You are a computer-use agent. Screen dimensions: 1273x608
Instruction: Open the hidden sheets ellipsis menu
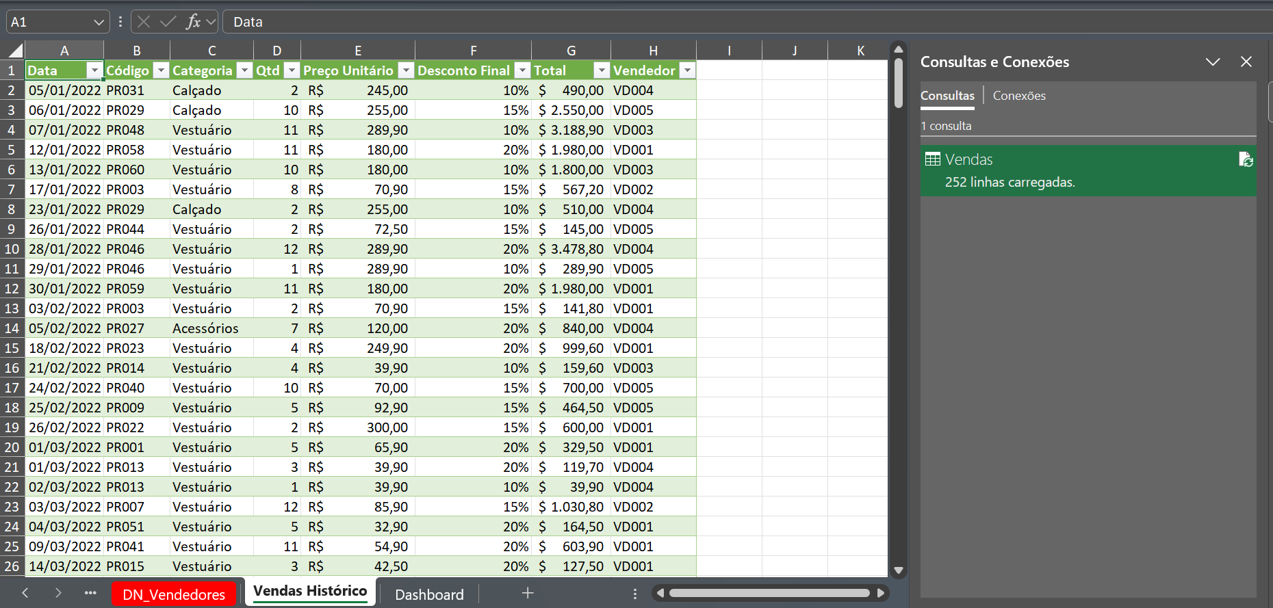coord(90,594)
